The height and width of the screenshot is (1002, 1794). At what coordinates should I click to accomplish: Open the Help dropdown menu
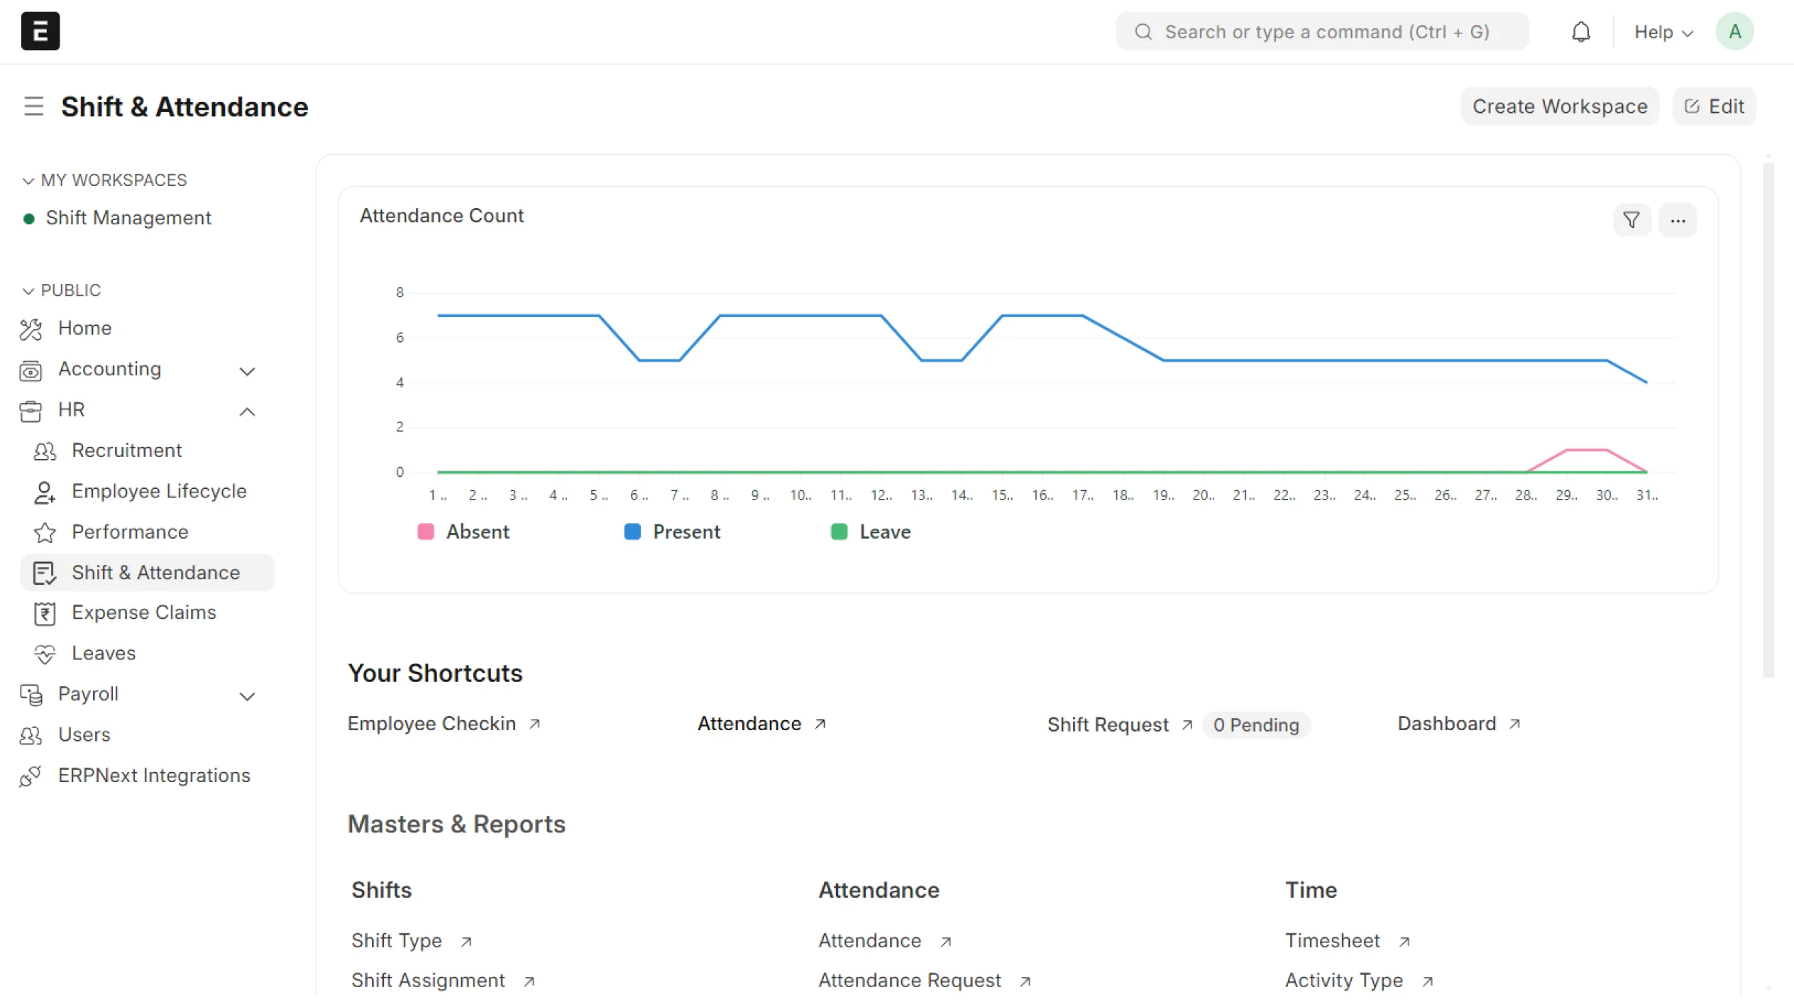1663,32
